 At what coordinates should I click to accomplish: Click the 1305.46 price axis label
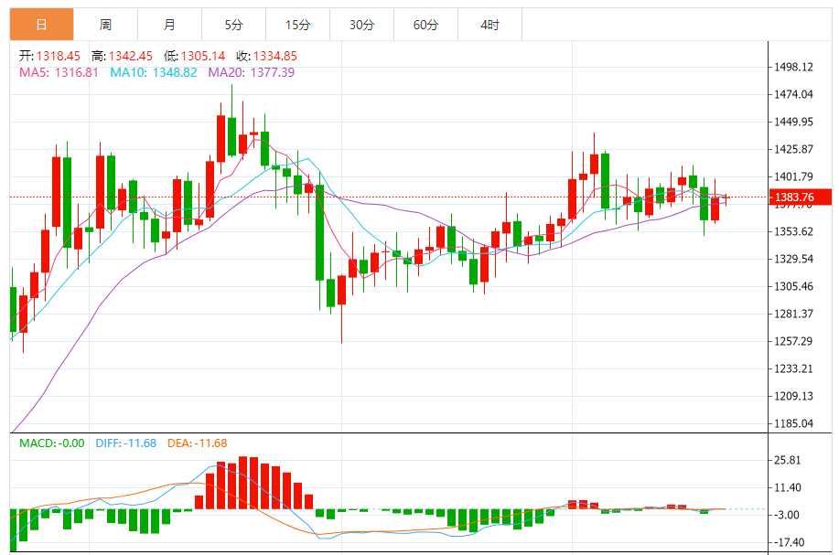(793, 286)
